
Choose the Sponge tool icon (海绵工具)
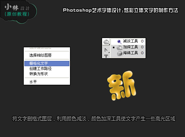119,53
